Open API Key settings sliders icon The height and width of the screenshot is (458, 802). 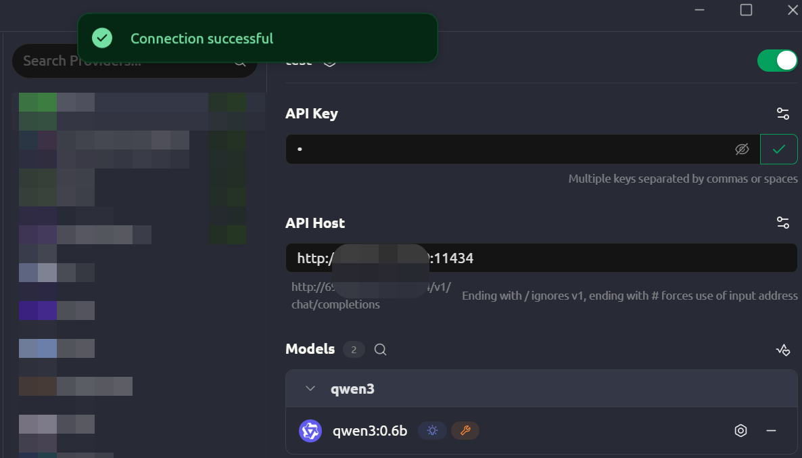[783, 114]
